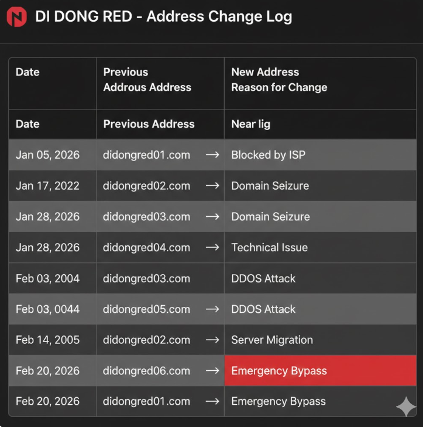Click the "New Address Reason for Change" header
Image resolution: width=423 pixels, height=427 pixels.
[279, 80]
